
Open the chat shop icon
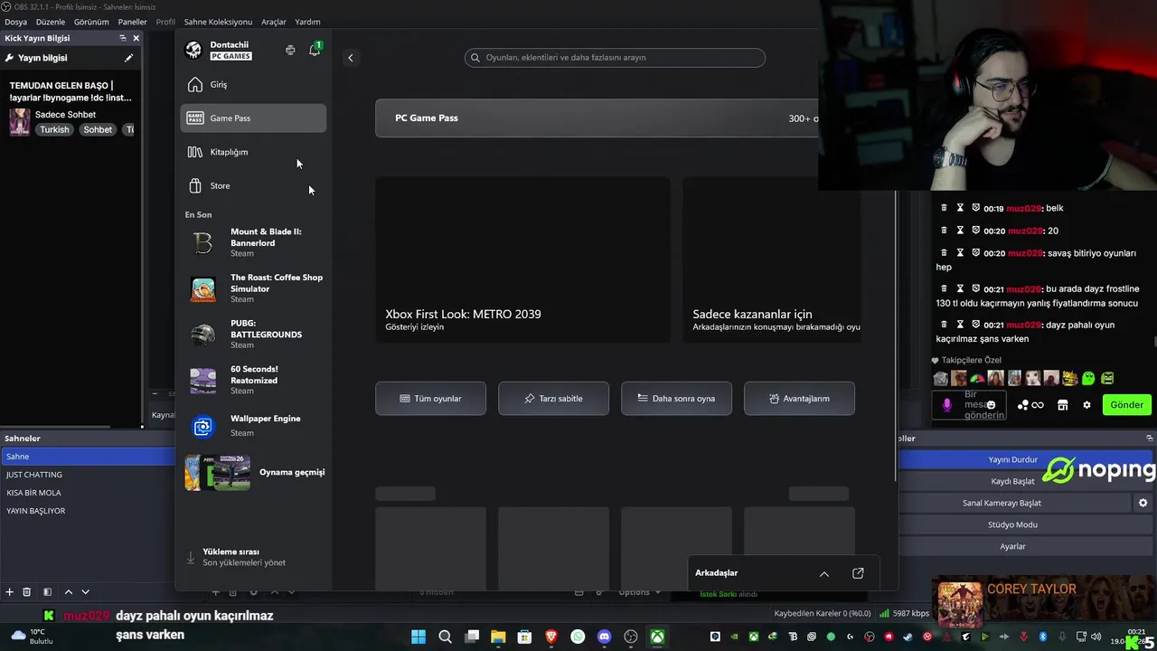1063,405
